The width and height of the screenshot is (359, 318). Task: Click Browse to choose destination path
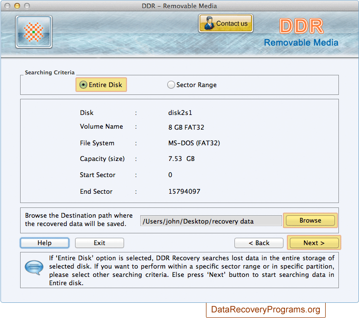coord(310,221)
